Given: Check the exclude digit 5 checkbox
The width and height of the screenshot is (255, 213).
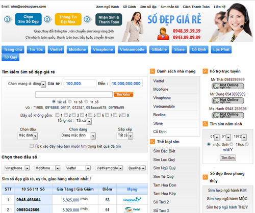Looking at the screenshot, I should pyautogui.click(x=90, y=115).
